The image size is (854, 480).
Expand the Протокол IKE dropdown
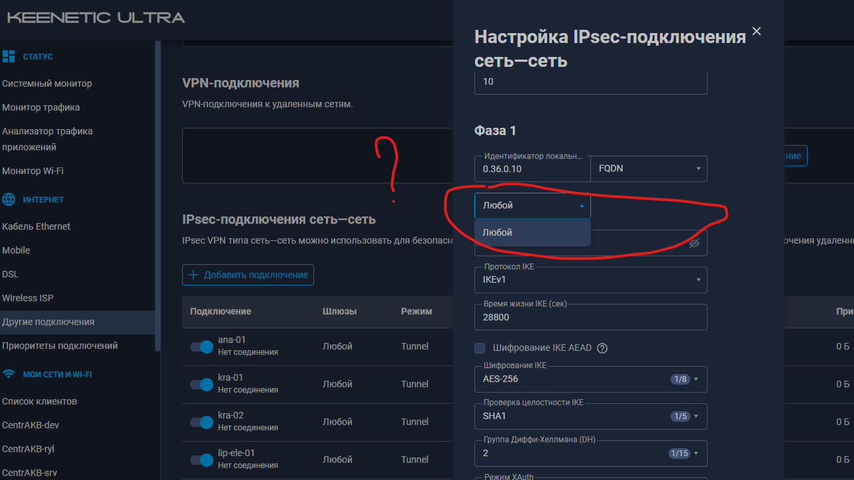click(x=590, y=280)
